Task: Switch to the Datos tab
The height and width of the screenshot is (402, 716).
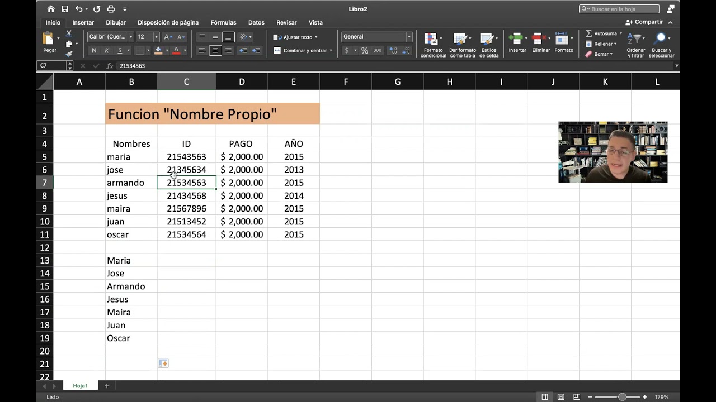Action: [x=256, y=22]
